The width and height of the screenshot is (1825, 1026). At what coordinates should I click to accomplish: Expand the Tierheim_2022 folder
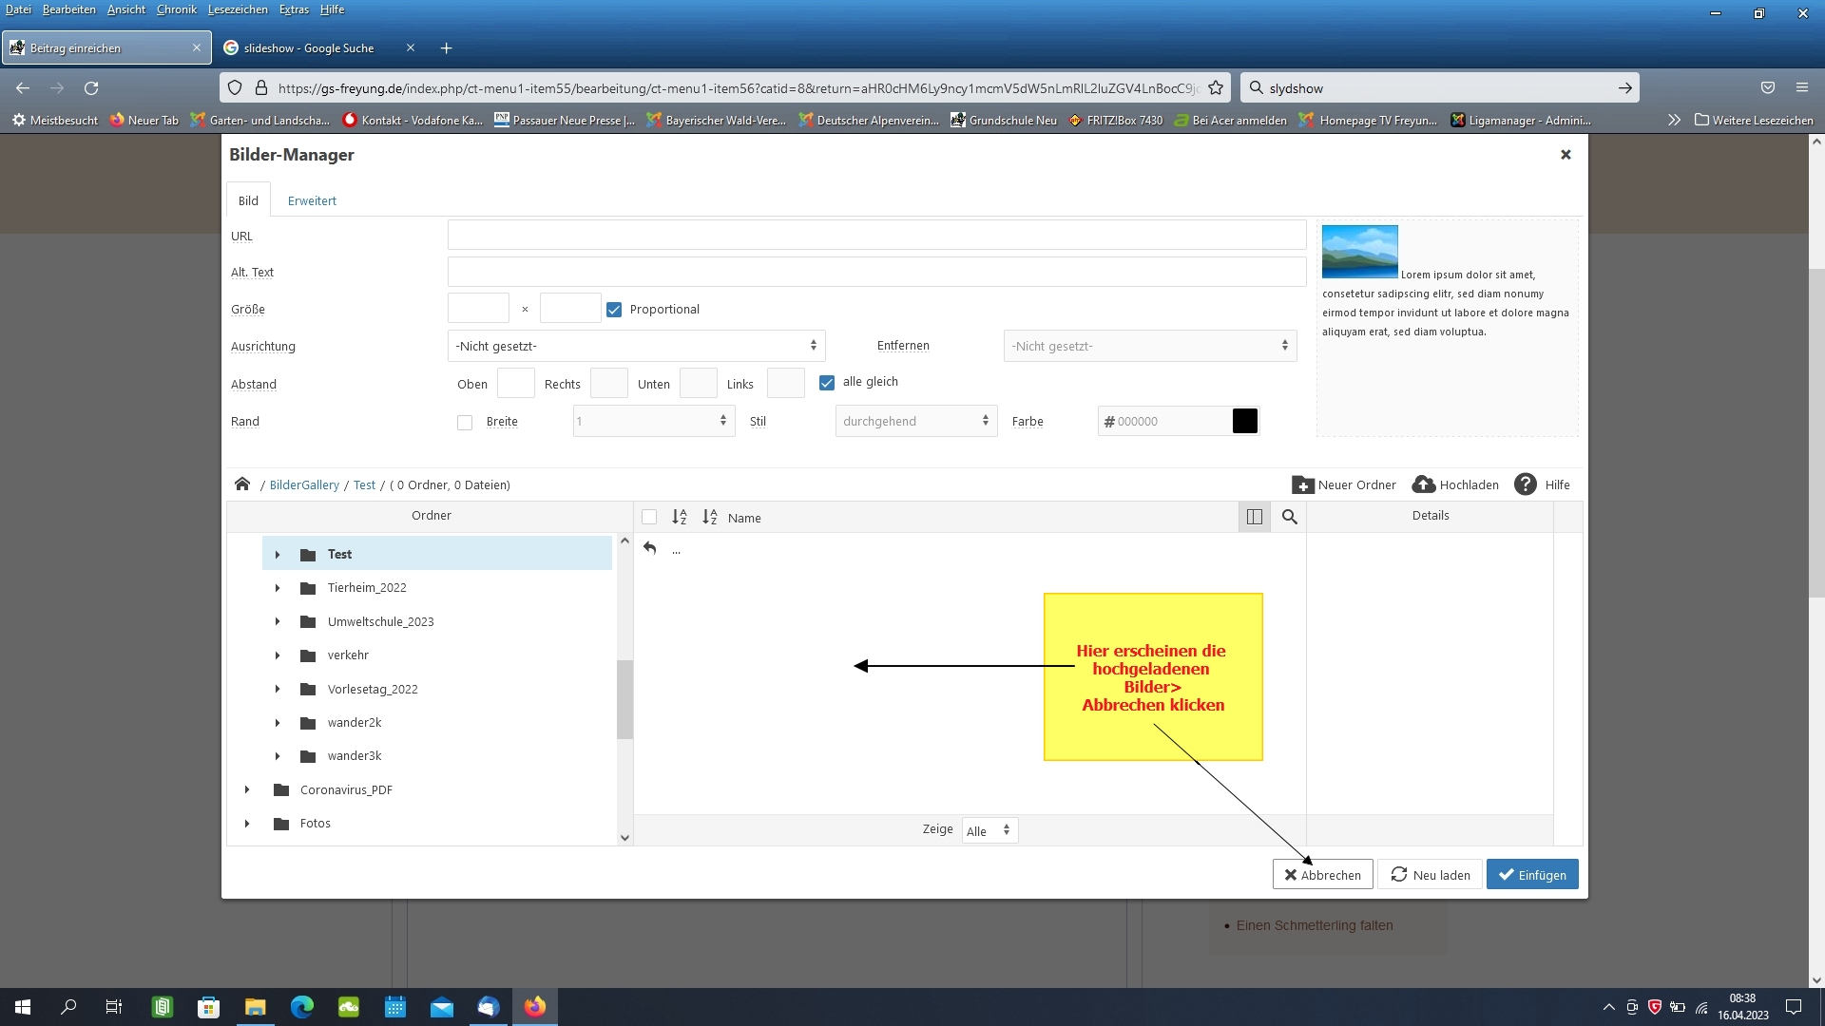(278, 588)
